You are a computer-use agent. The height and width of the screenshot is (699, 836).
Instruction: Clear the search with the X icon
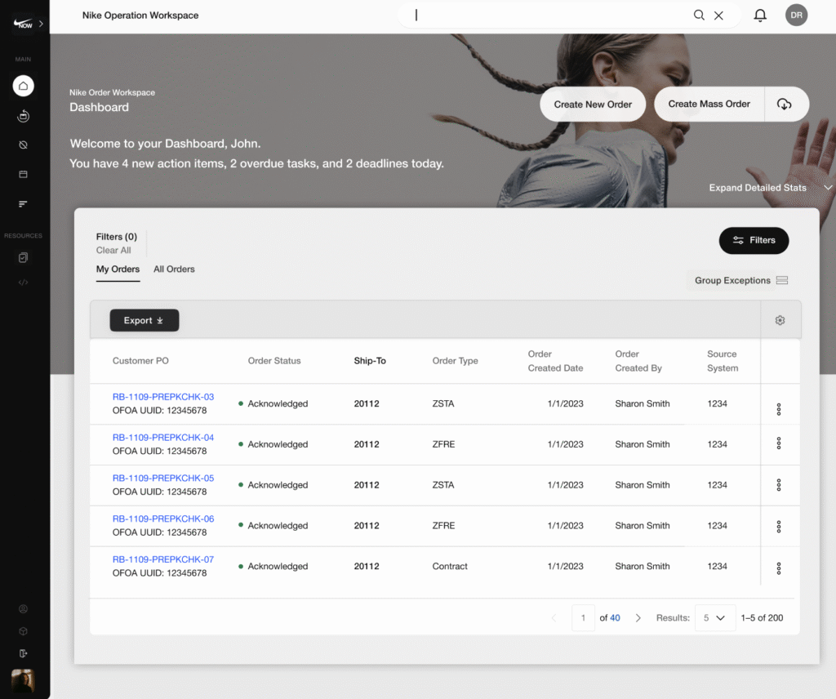[x=718, y=15]
